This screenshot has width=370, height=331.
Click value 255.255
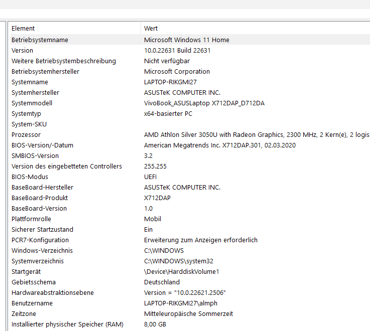click(x=155, y=166)
